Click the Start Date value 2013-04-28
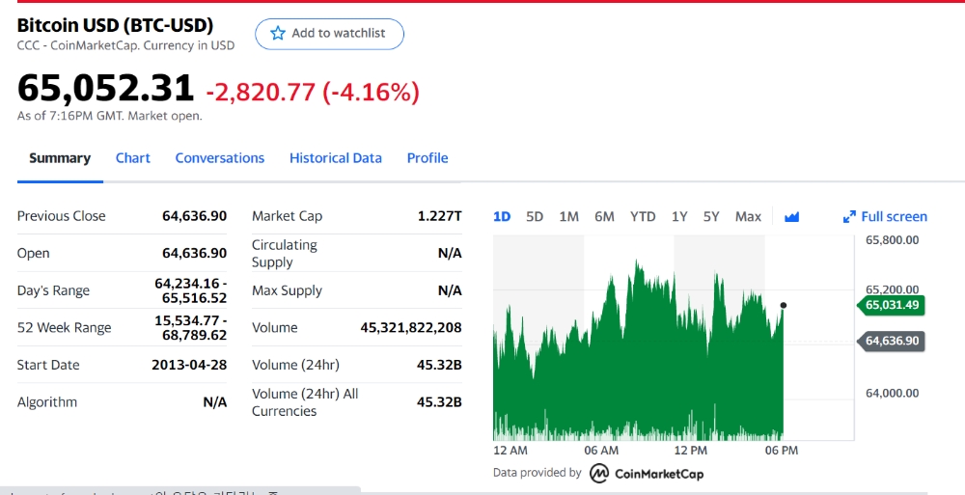 (189, 365)
